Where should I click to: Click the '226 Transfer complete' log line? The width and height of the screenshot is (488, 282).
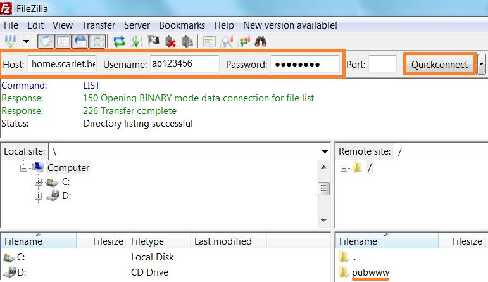point(130,111)
